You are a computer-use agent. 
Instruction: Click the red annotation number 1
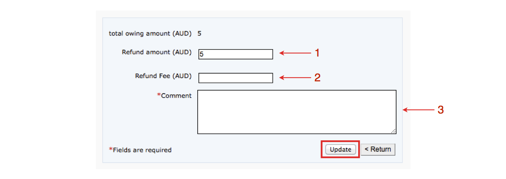(x=317, y=52)
